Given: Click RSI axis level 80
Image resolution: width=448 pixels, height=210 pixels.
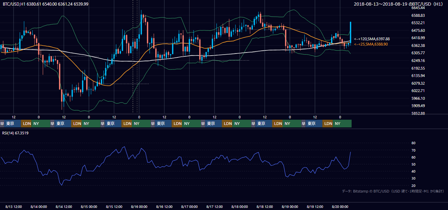Looking at the screenshot, I should point(413,143).
